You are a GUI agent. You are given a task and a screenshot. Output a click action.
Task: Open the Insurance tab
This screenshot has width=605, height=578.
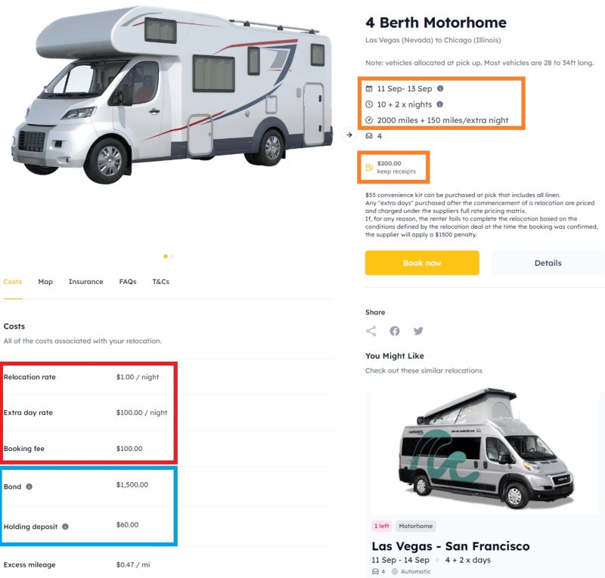coord(85,282)
